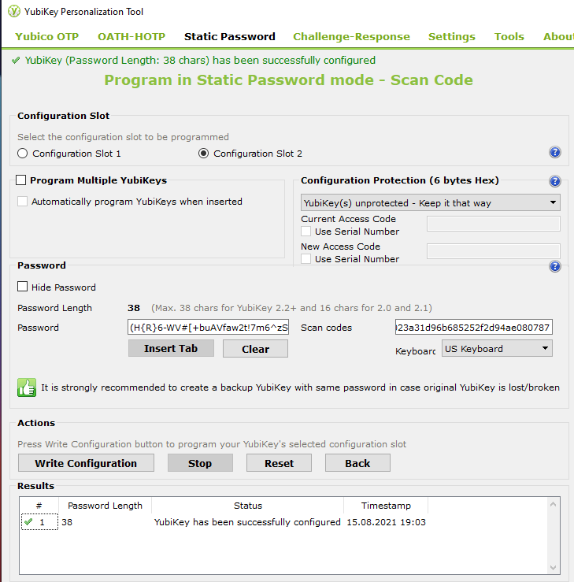Select '15.08.2021 19:03' timestamp cell
This screenshot has height=582, width=574.
[386, 522]
